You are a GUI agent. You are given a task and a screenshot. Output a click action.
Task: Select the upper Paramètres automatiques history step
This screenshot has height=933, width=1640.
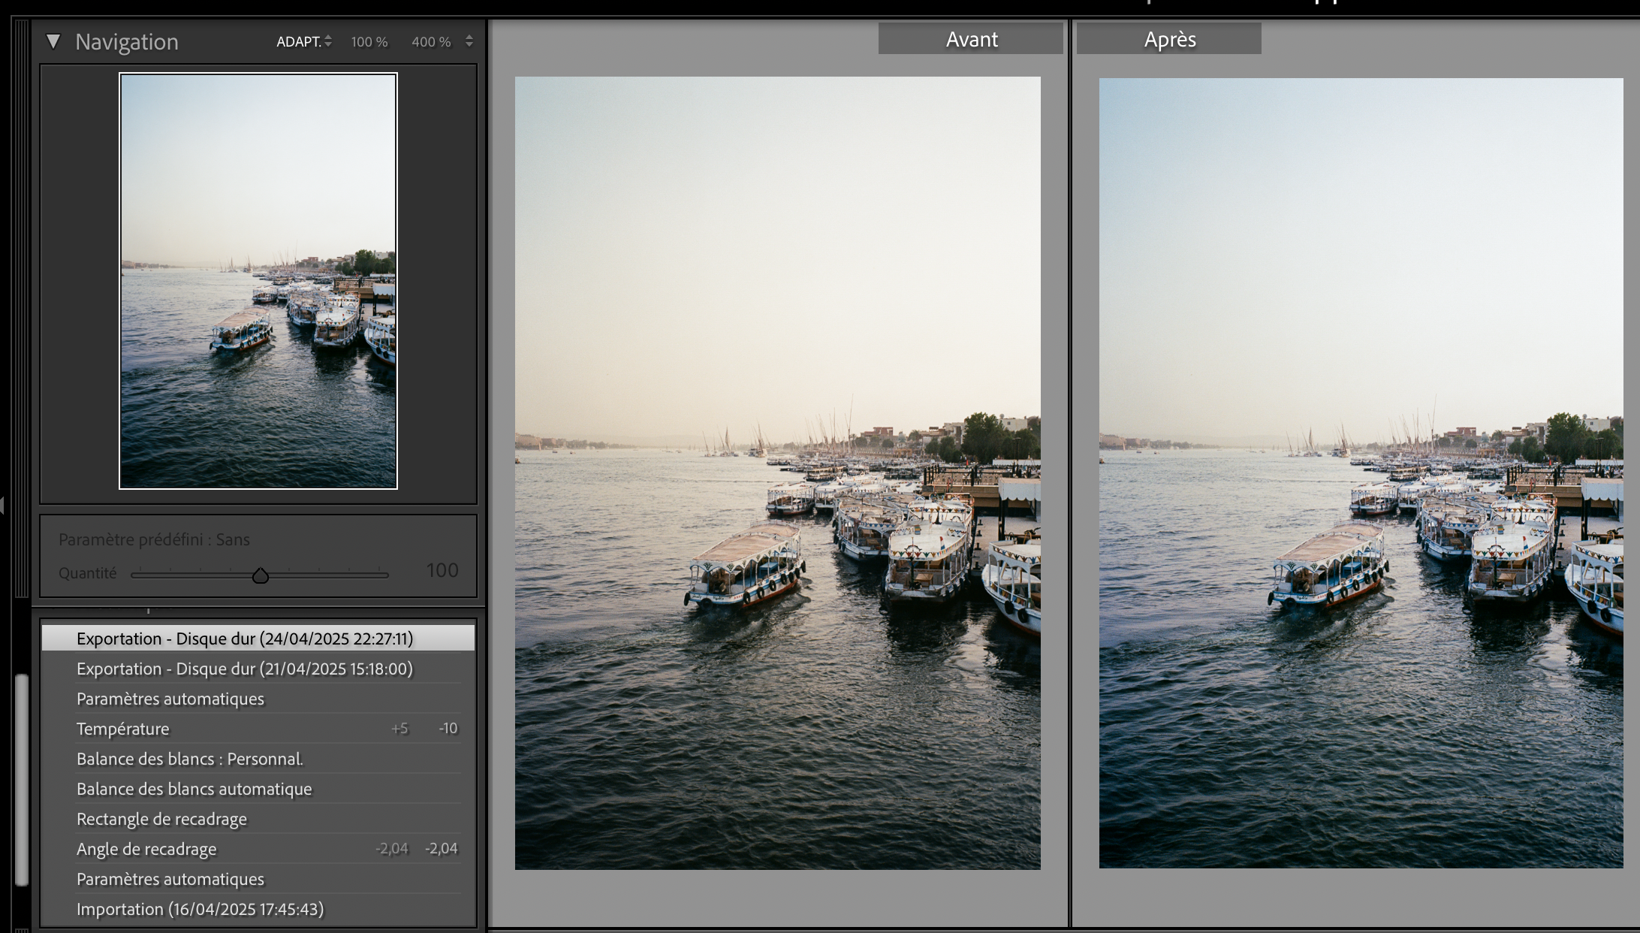click(170, 699)
